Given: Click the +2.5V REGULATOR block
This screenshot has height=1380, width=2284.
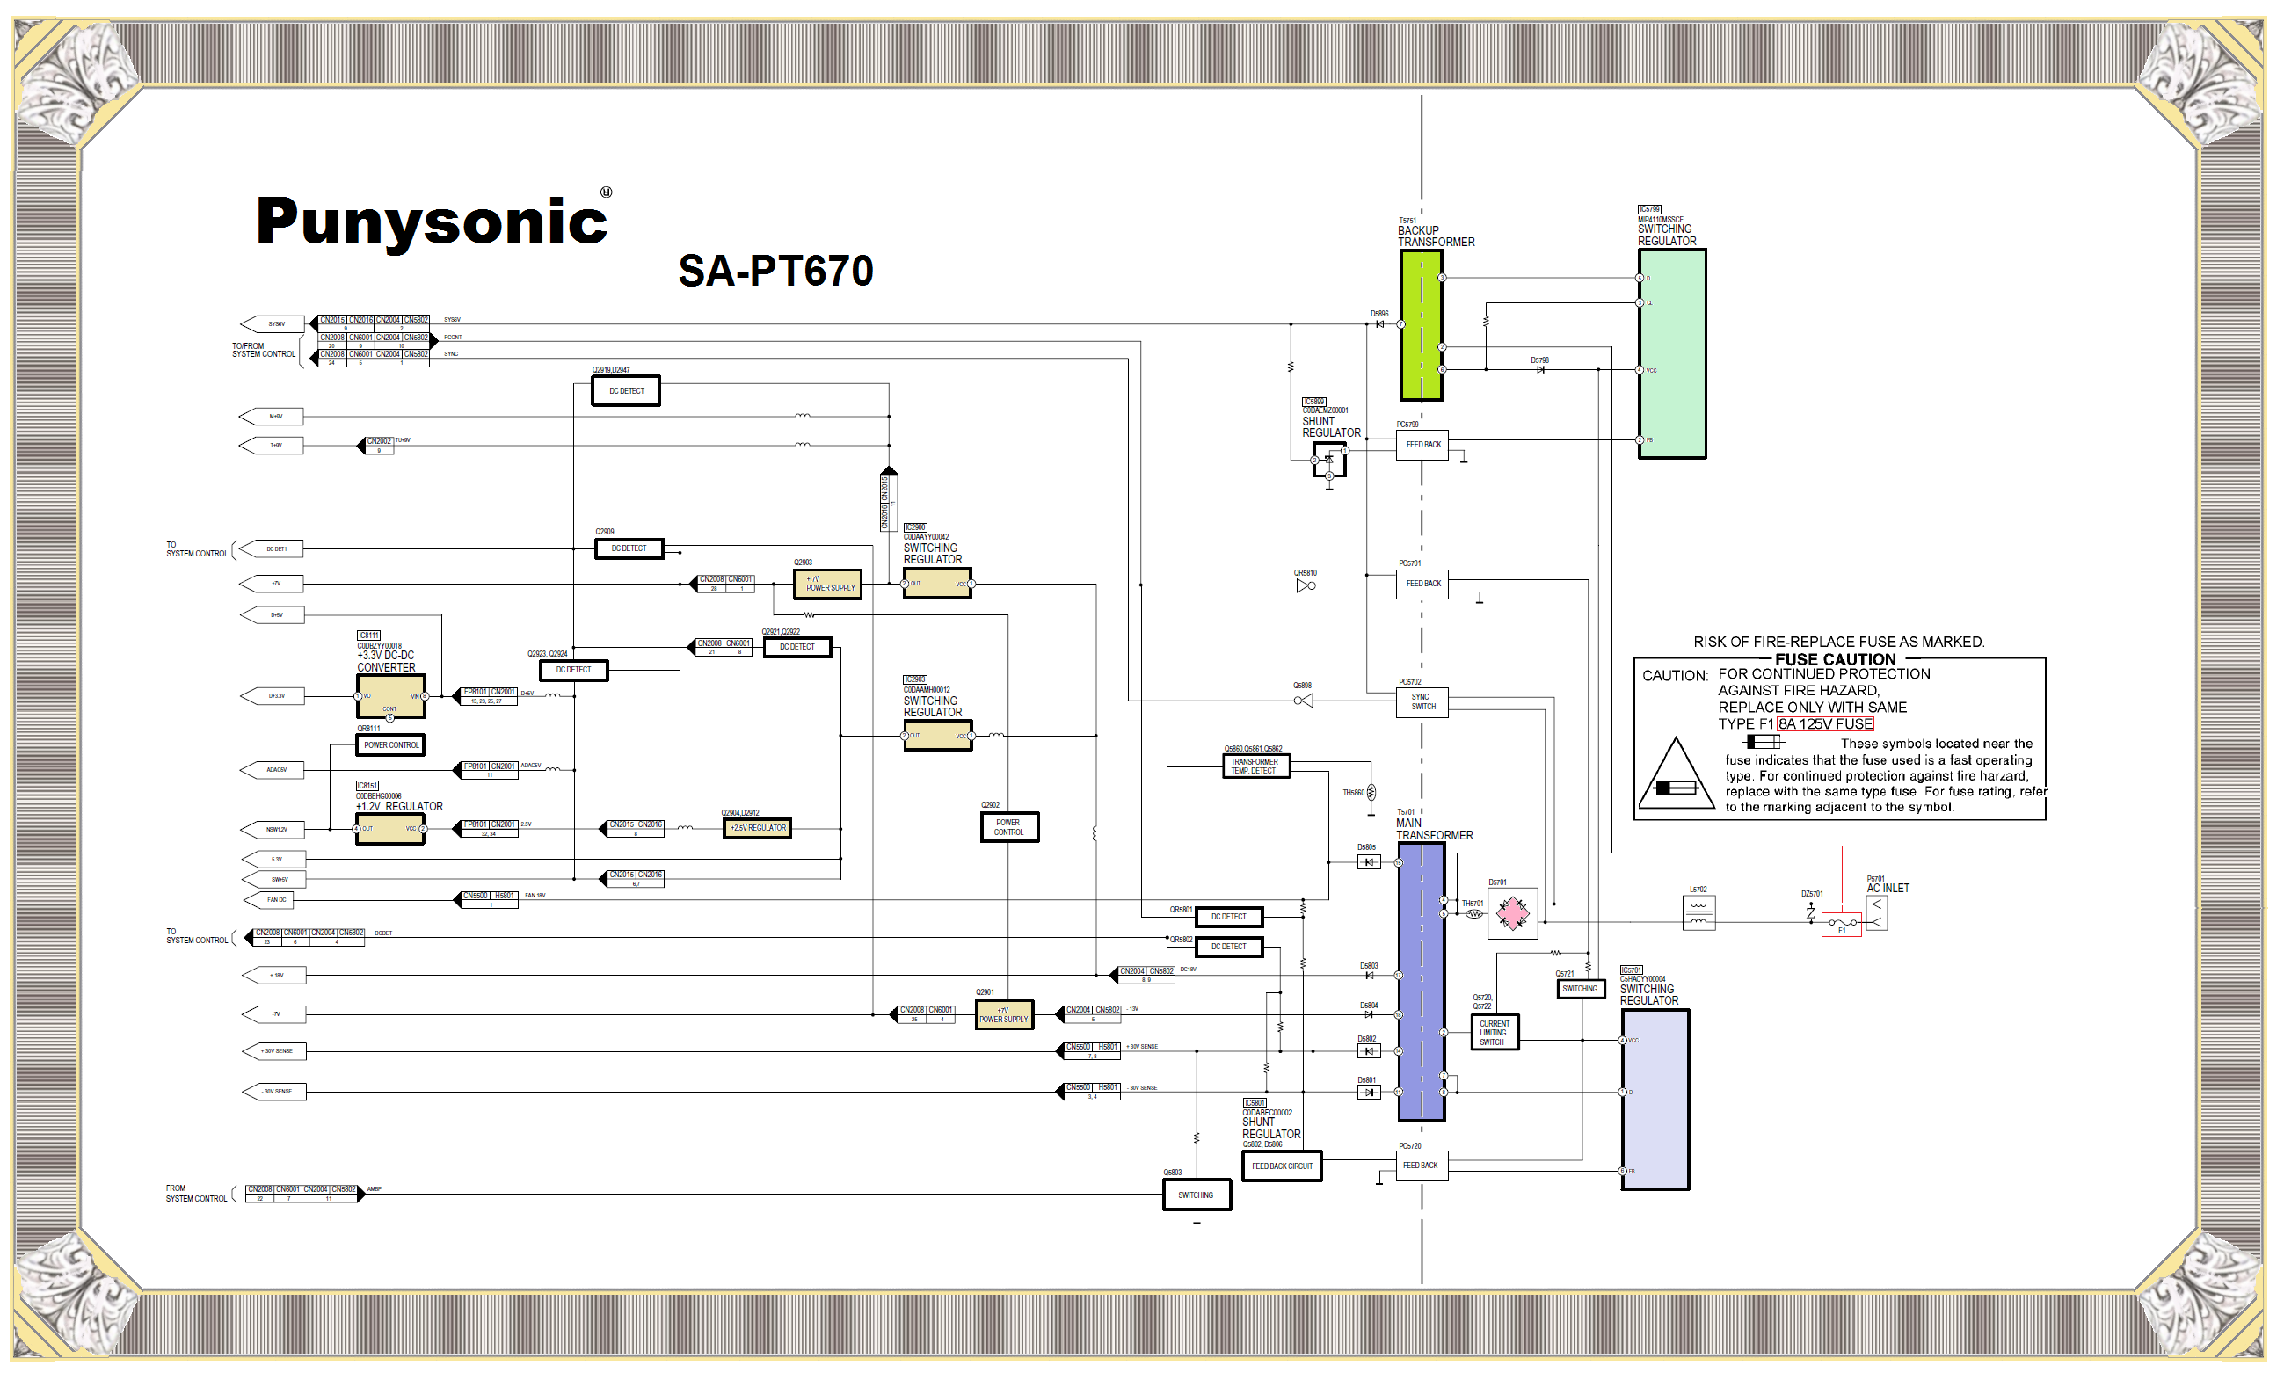Looking at the screenshot, I should pos(757,829).
